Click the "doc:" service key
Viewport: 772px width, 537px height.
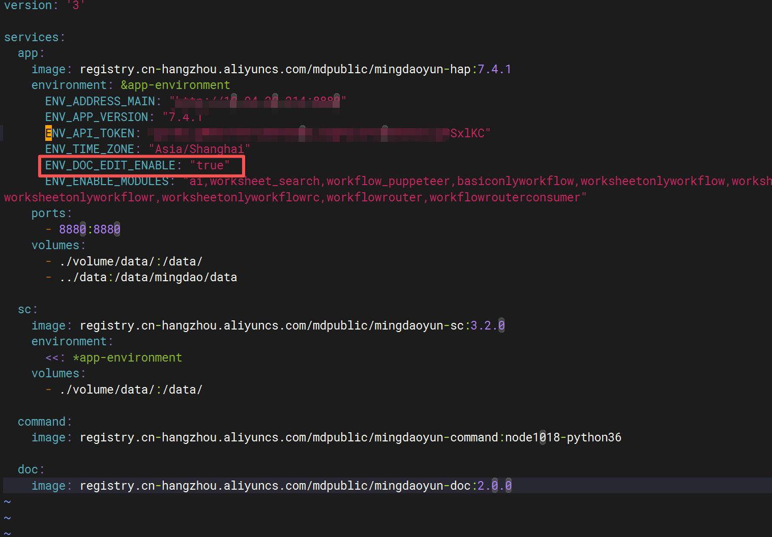tap(31, 469)
